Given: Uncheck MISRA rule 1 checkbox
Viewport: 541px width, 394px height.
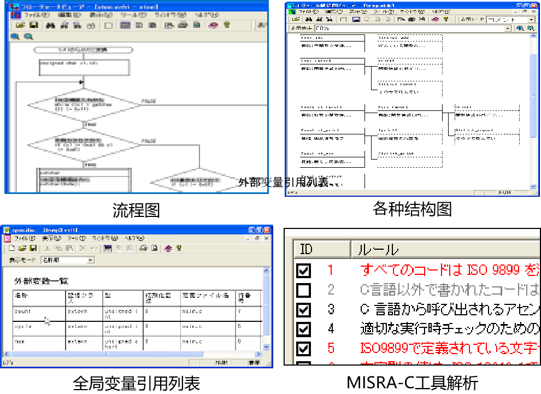Looking at the screenshot, I should coord(304,270).
